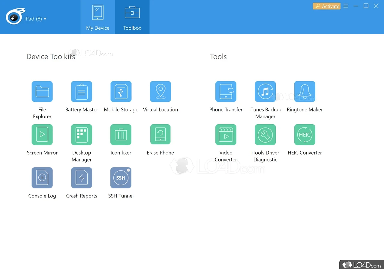
Task: Launch the Battery Master icon
Action: click(x=82, y=91)
